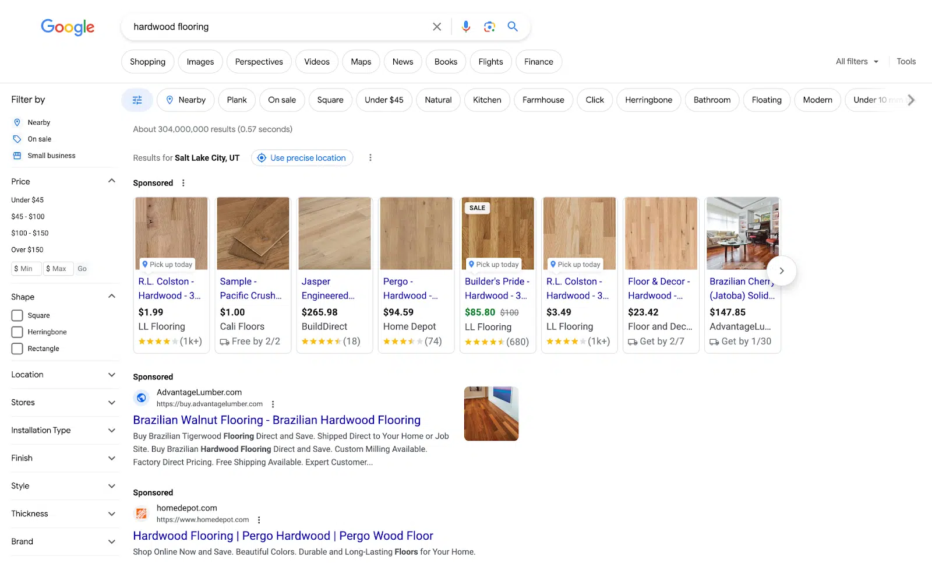Viewport: 932px width, 563px height.
Task: Toggle the Herringbone shape checkbox
Action: pos(17,332)
